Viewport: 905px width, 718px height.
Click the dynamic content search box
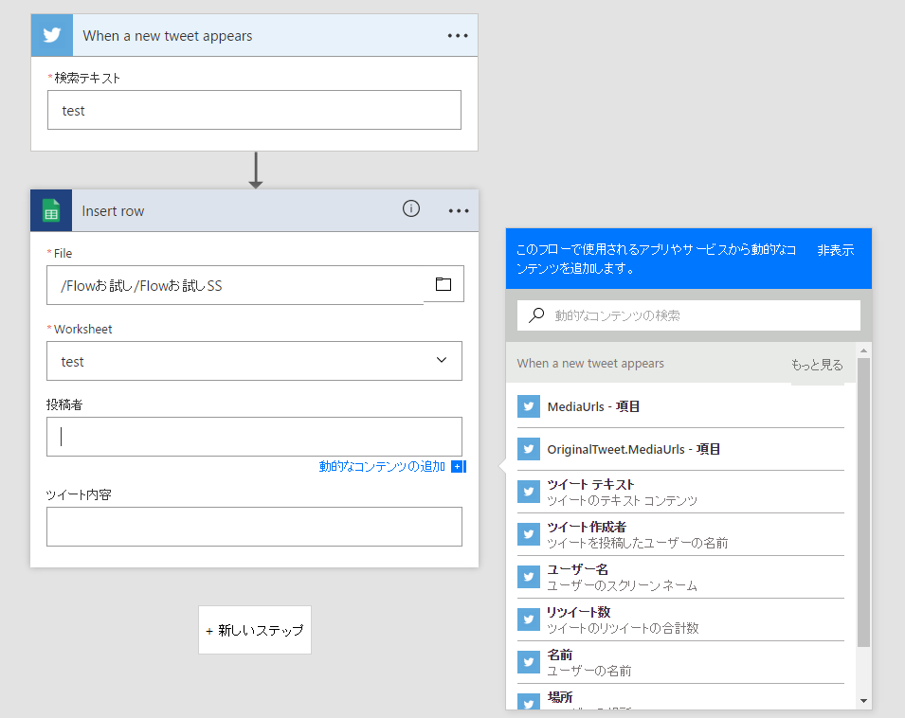tap(689, 315)
